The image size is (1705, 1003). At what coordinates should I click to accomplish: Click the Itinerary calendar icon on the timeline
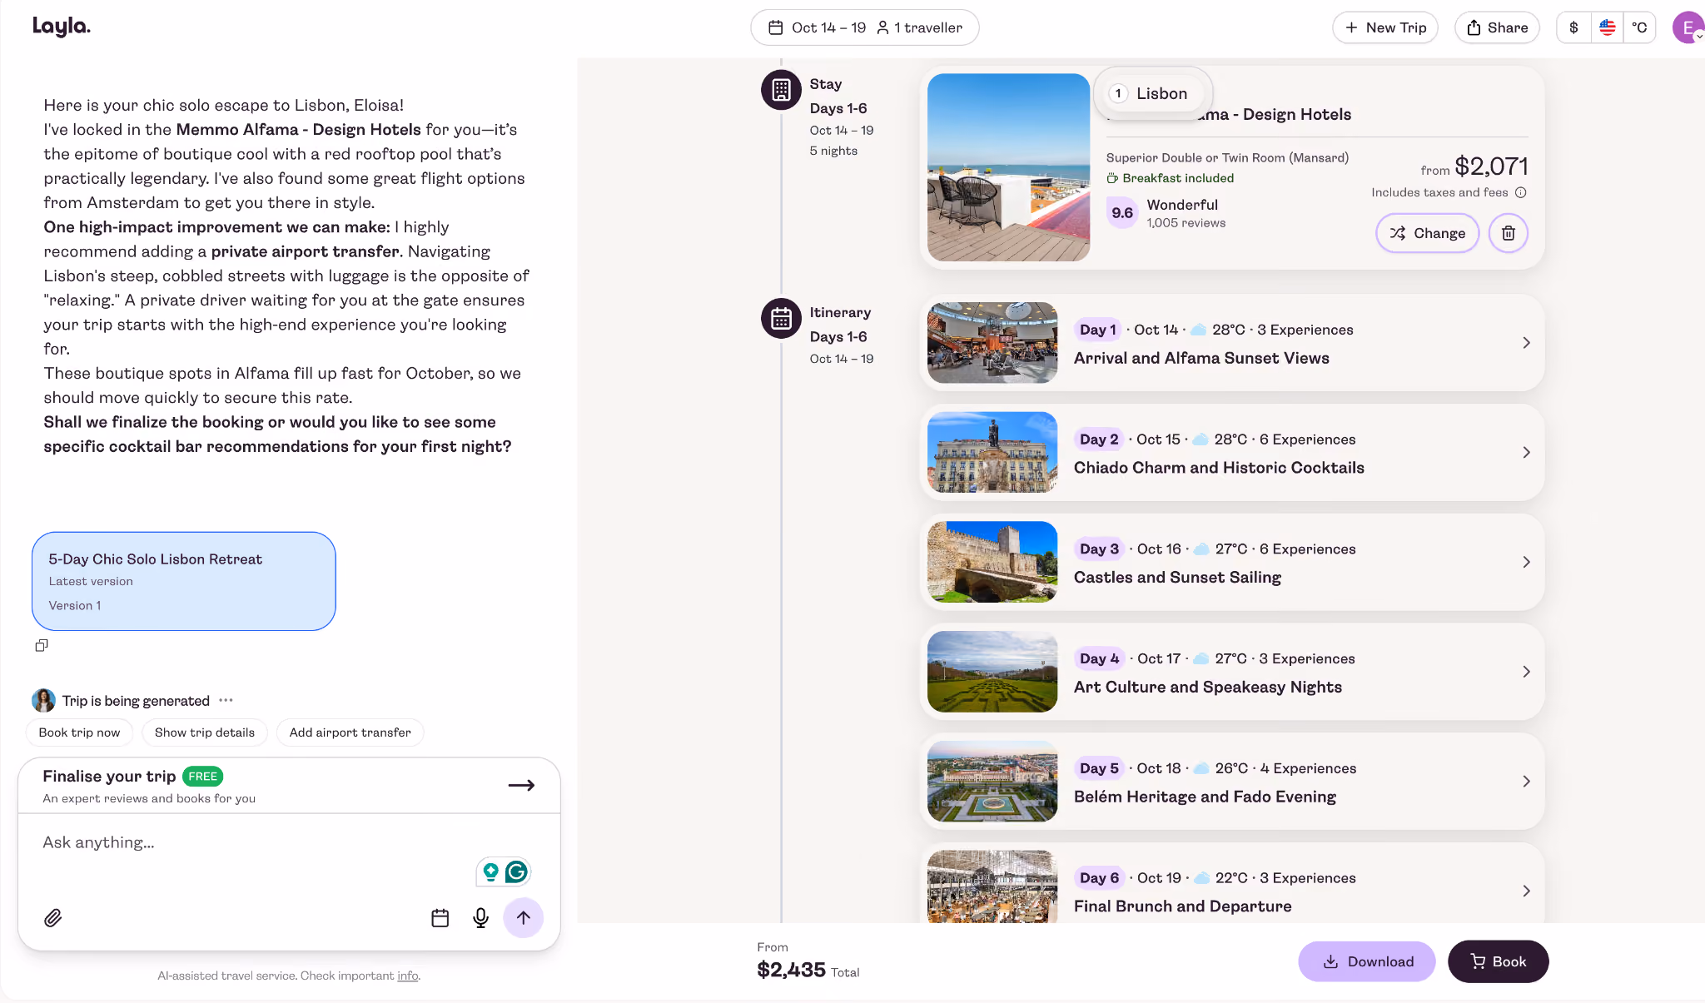781,318
